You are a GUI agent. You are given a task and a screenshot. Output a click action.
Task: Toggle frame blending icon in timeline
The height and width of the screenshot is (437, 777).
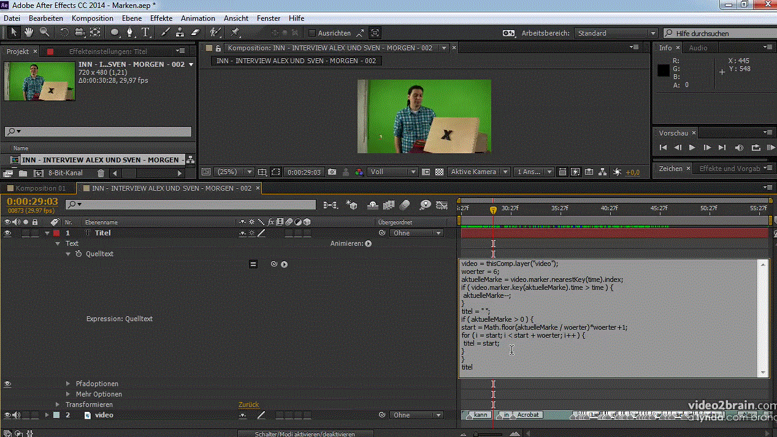pos(388,205)
